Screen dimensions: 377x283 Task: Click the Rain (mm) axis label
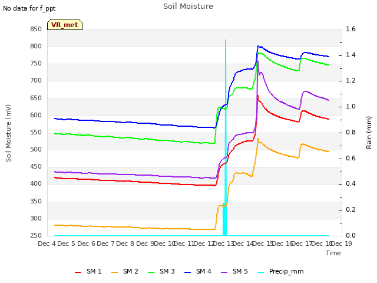coord(369,133)
